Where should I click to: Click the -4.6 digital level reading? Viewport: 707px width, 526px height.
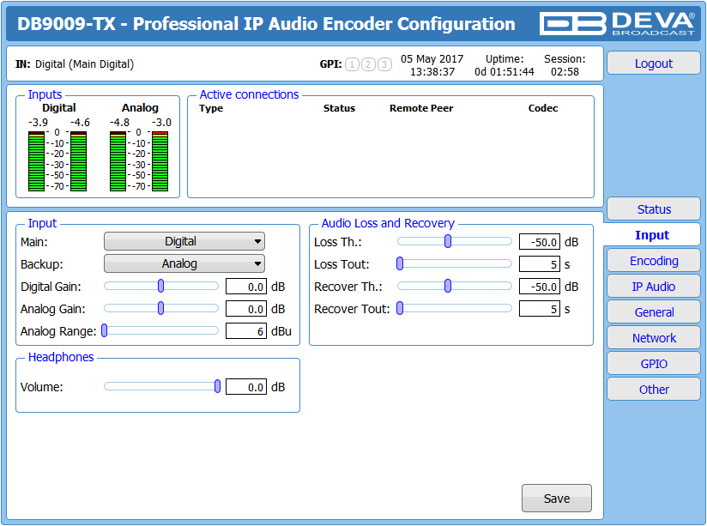(x=80, y=122)
